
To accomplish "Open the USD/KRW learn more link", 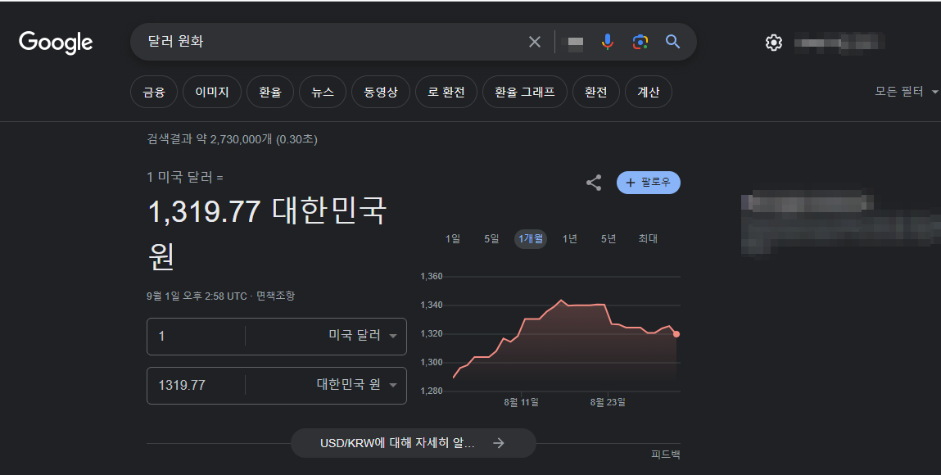I will 413,442.
